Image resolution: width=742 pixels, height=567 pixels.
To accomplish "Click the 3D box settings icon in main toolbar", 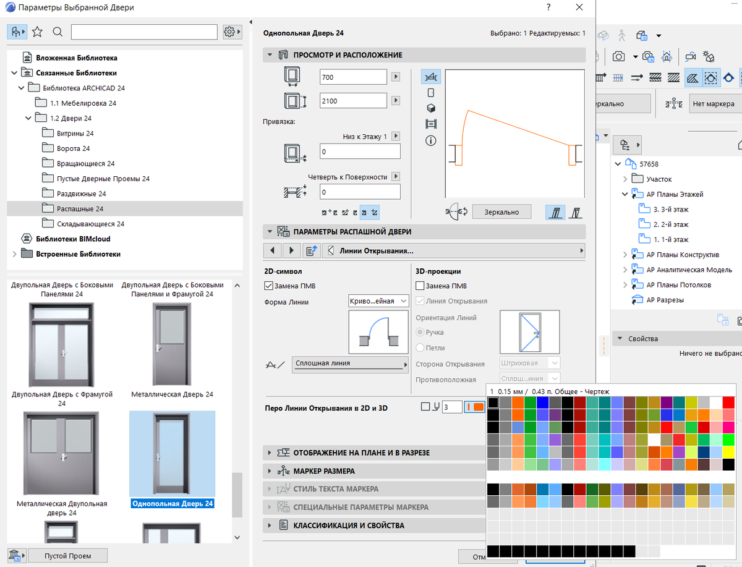I will 642,35.
